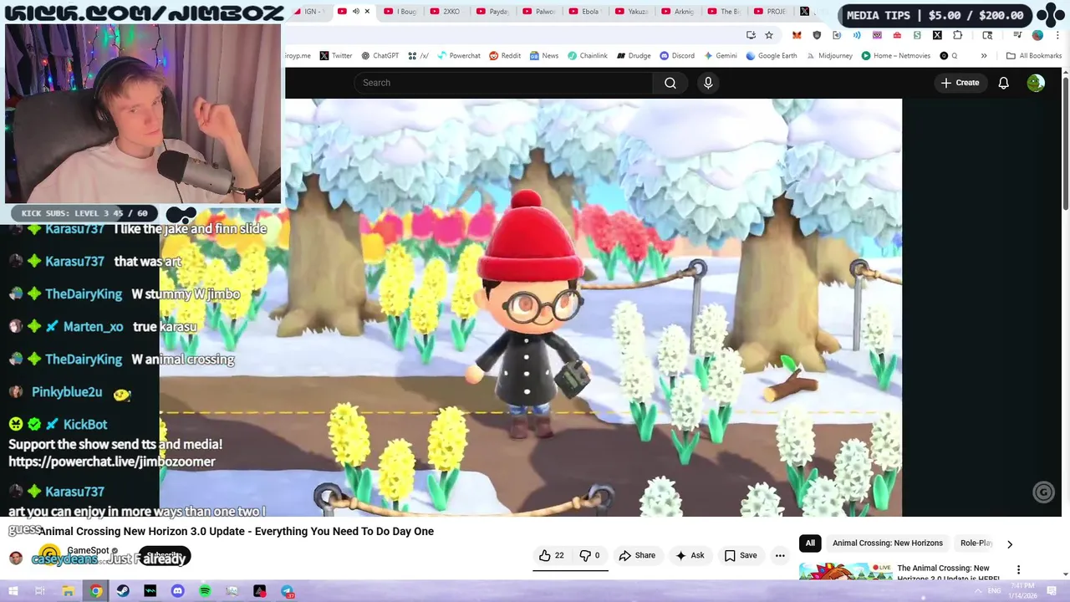
Task: Open the Reddit bookmark
Action: pyautogui.click(x=505, y=56)
